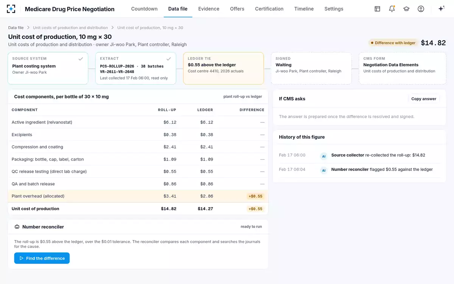
Task: Click the 'Difference with ledger' badge
Action: 393,43
